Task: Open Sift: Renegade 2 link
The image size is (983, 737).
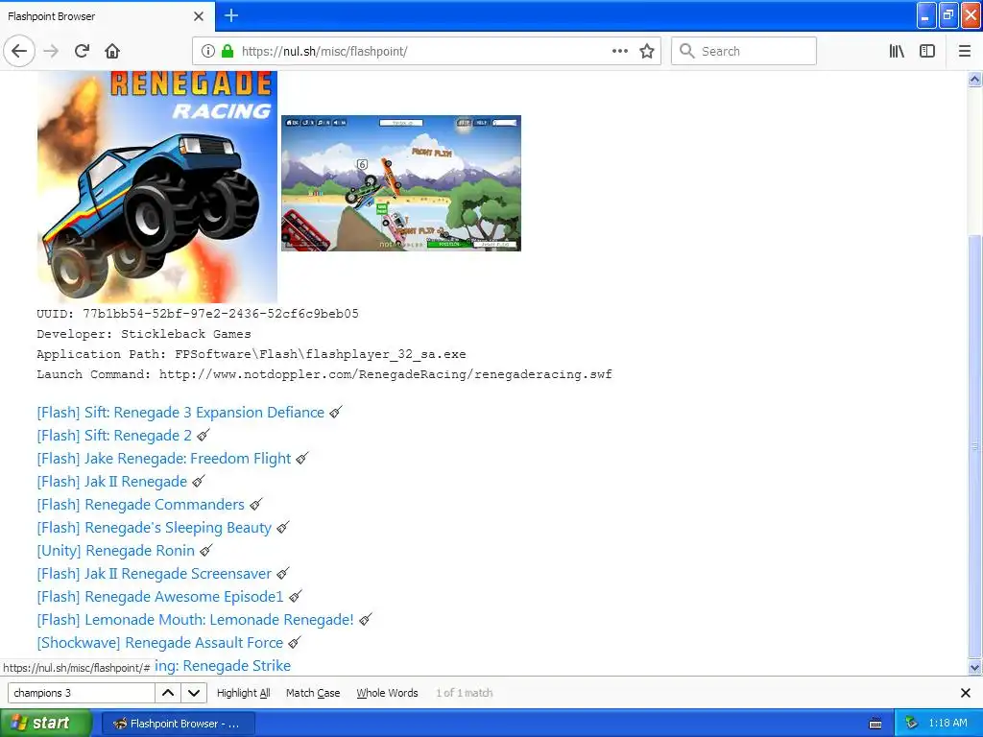Action: click(114, 436)
